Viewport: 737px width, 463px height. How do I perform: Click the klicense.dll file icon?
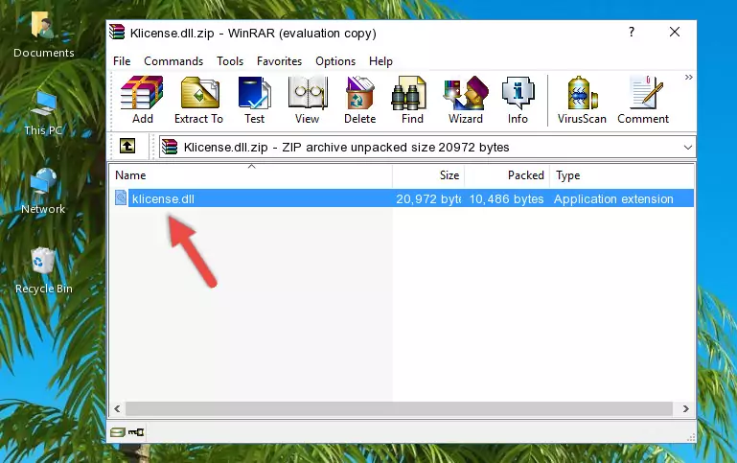tap(121, 197)
